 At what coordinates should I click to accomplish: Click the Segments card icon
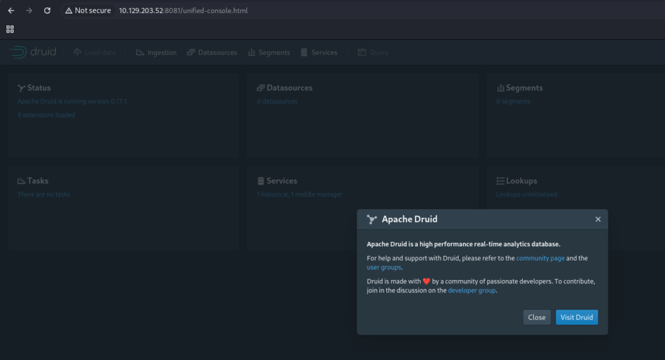tap(501, 88)
